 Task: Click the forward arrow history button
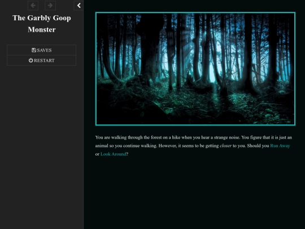(x=50, y=5)
